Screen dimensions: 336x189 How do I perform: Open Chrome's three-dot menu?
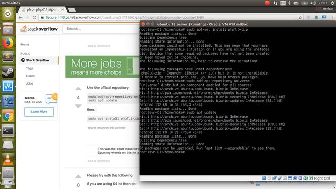(x=332, y=17)
